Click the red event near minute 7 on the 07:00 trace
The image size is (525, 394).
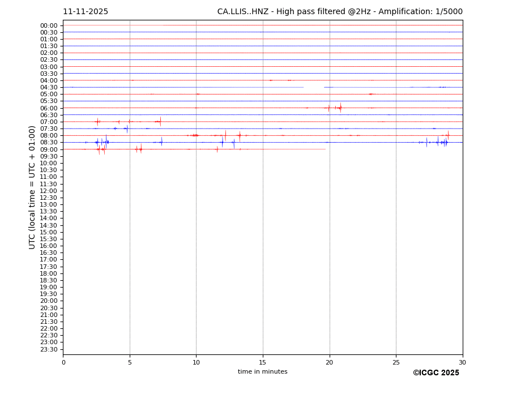159,121
